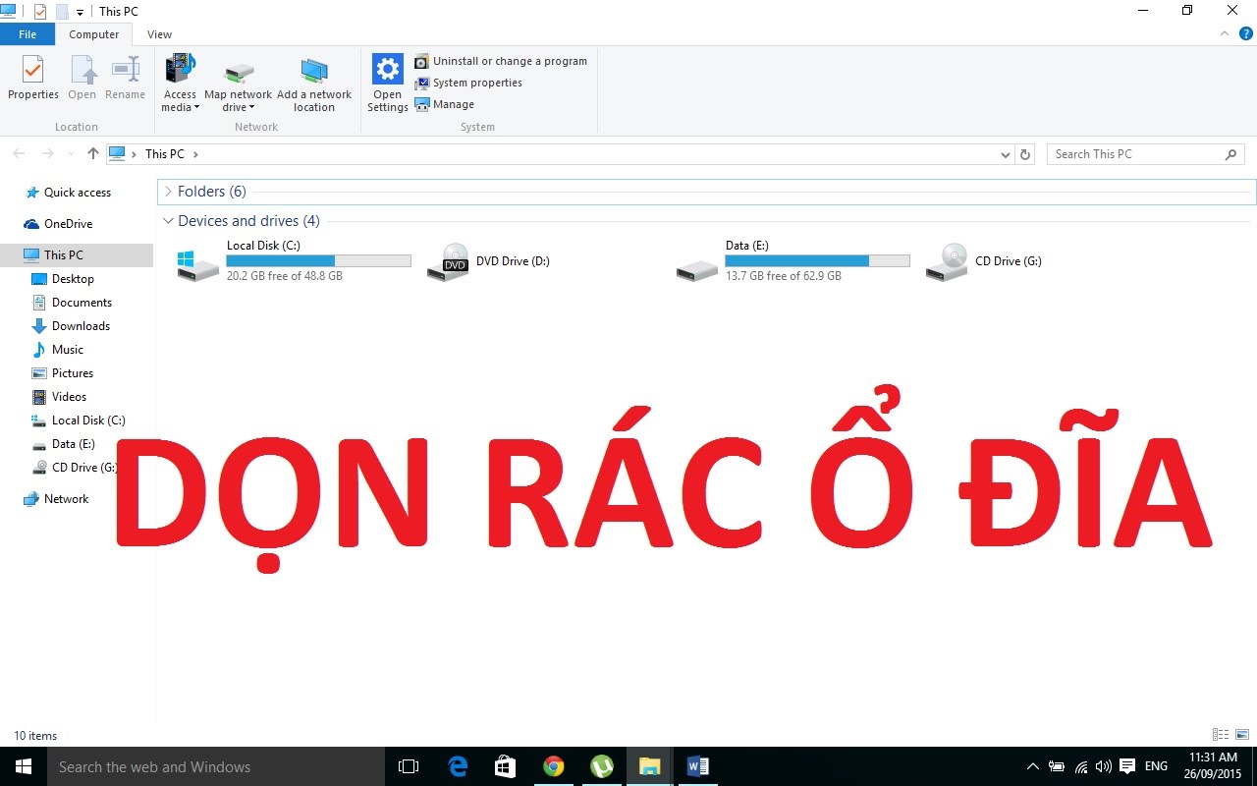The height and width of the screenshot is (786, 1257).
Task: Refresh This PC with the refresh icon
Action: click(x=1024, y=154)
